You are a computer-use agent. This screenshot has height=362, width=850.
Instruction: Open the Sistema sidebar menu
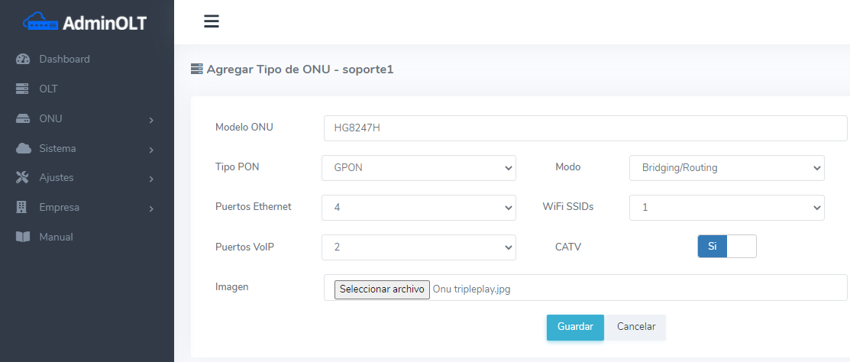(58, 148)
